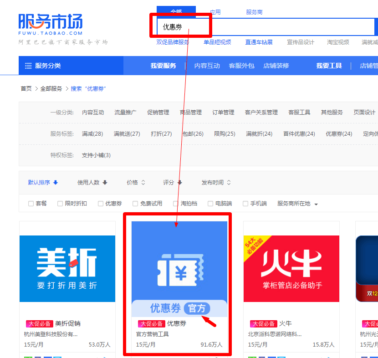378x358 pixels.
Task: Sort by 默认排序
Action: point(43,183)
